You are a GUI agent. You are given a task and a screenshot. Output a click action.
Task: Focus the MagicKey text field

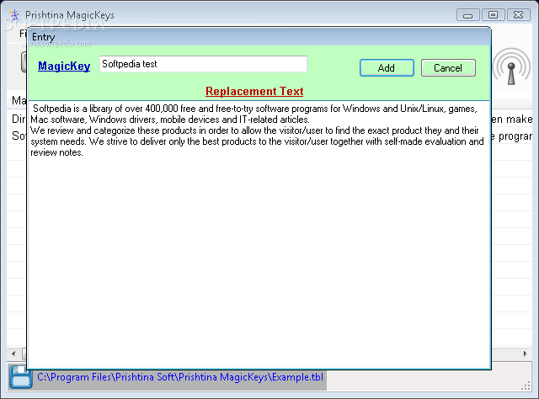[x=203, y=64]
